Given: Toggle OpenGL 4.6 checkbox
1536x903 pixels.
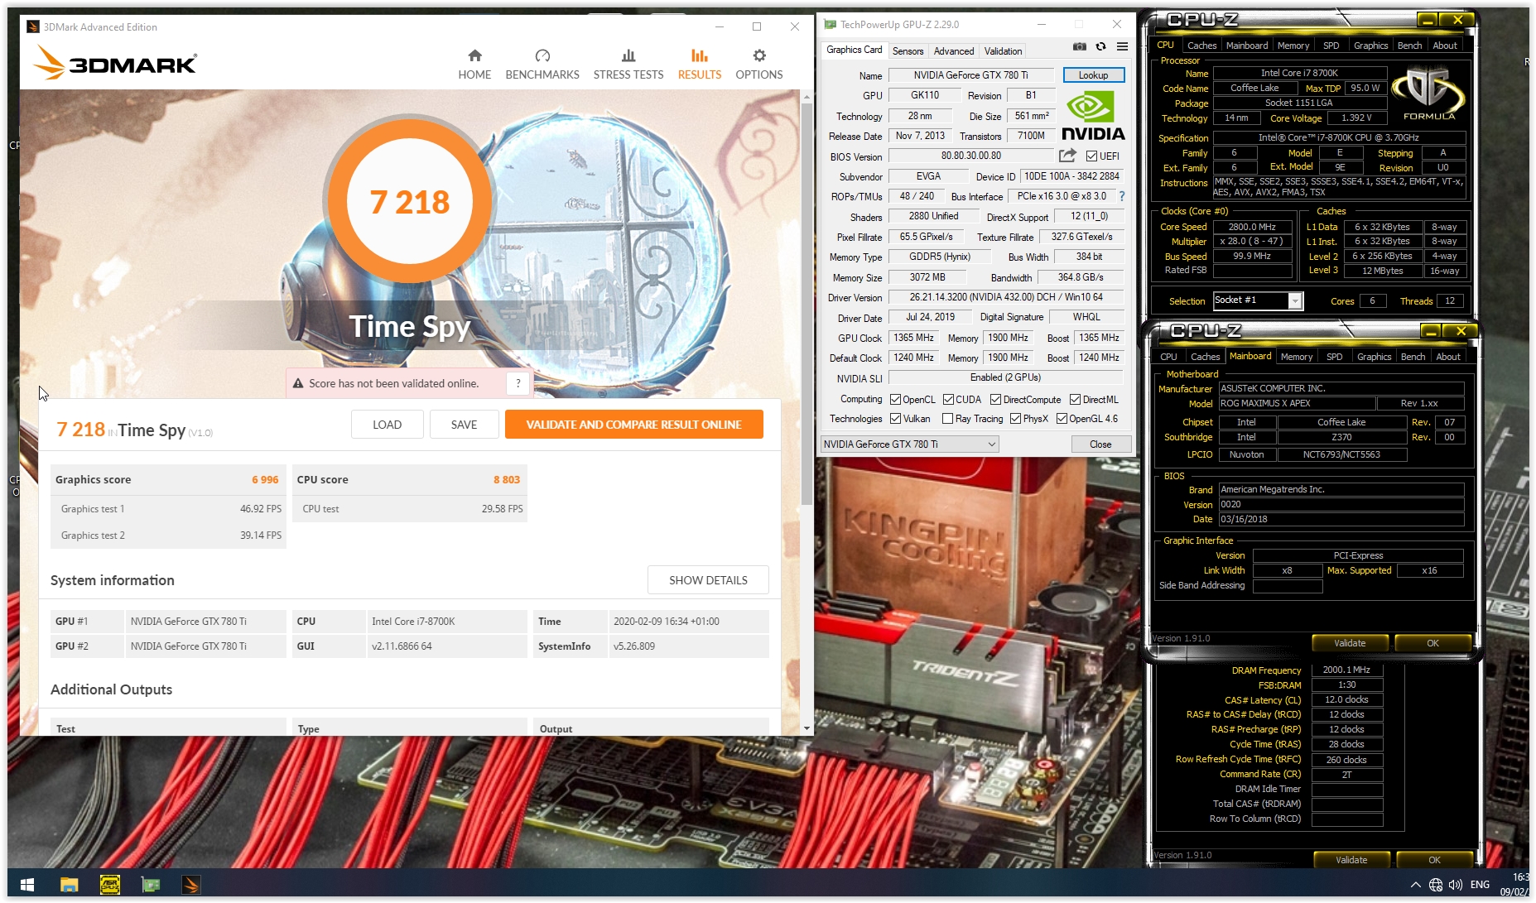Looking at the screenshot, I should point(1062,419).
